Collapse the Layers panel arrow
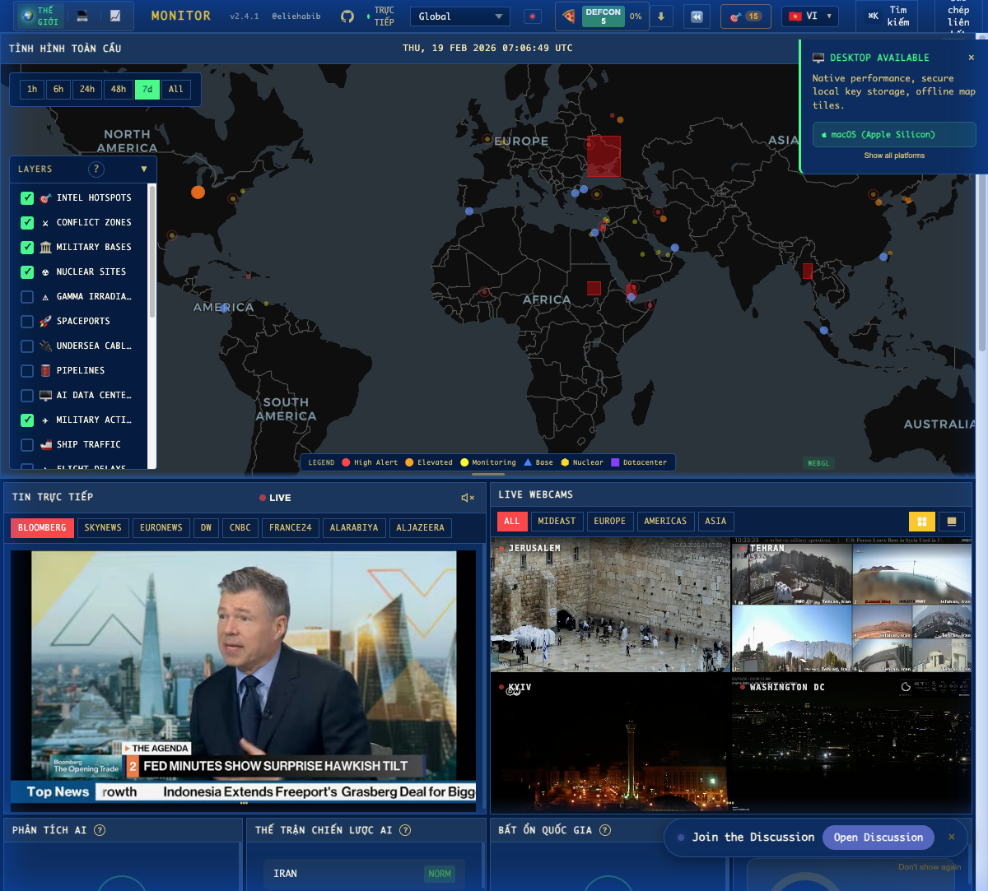 144,169
